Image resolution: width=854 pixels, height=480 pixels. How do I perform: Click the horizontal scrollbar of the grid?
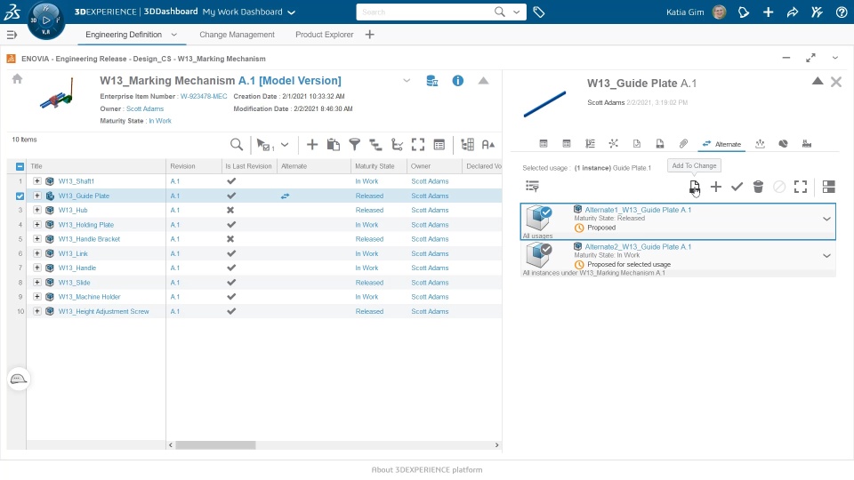pos(215,445)
